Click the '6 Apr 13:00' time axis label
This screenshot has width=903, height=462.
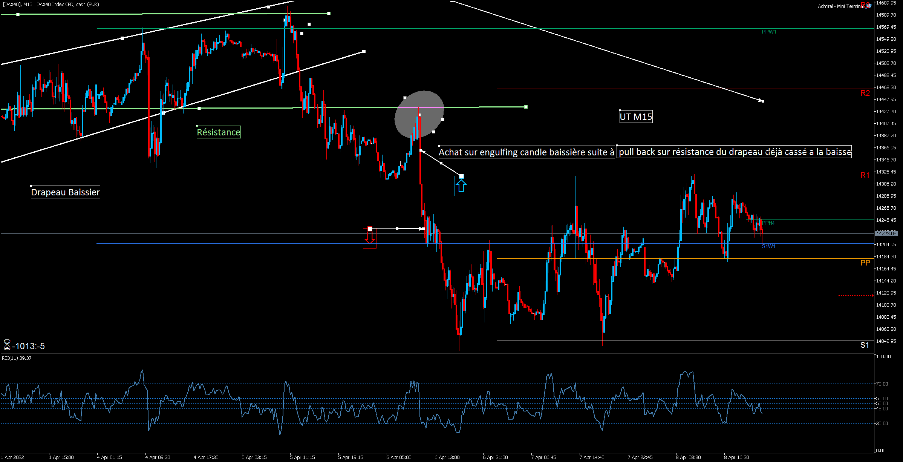pos(447,457)
